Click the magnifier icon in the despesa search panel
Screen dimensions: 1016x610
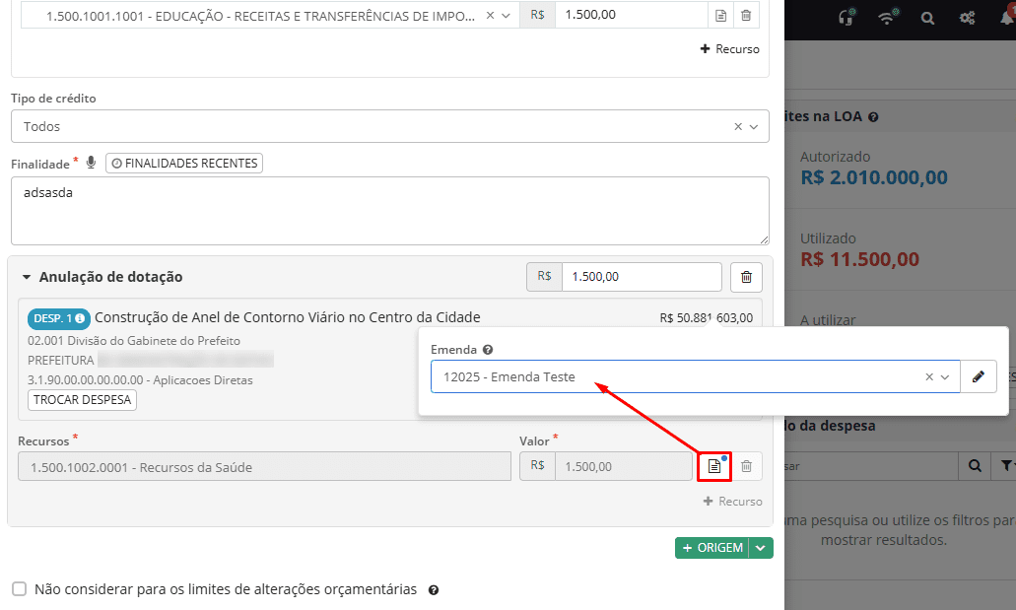(975, 465)
